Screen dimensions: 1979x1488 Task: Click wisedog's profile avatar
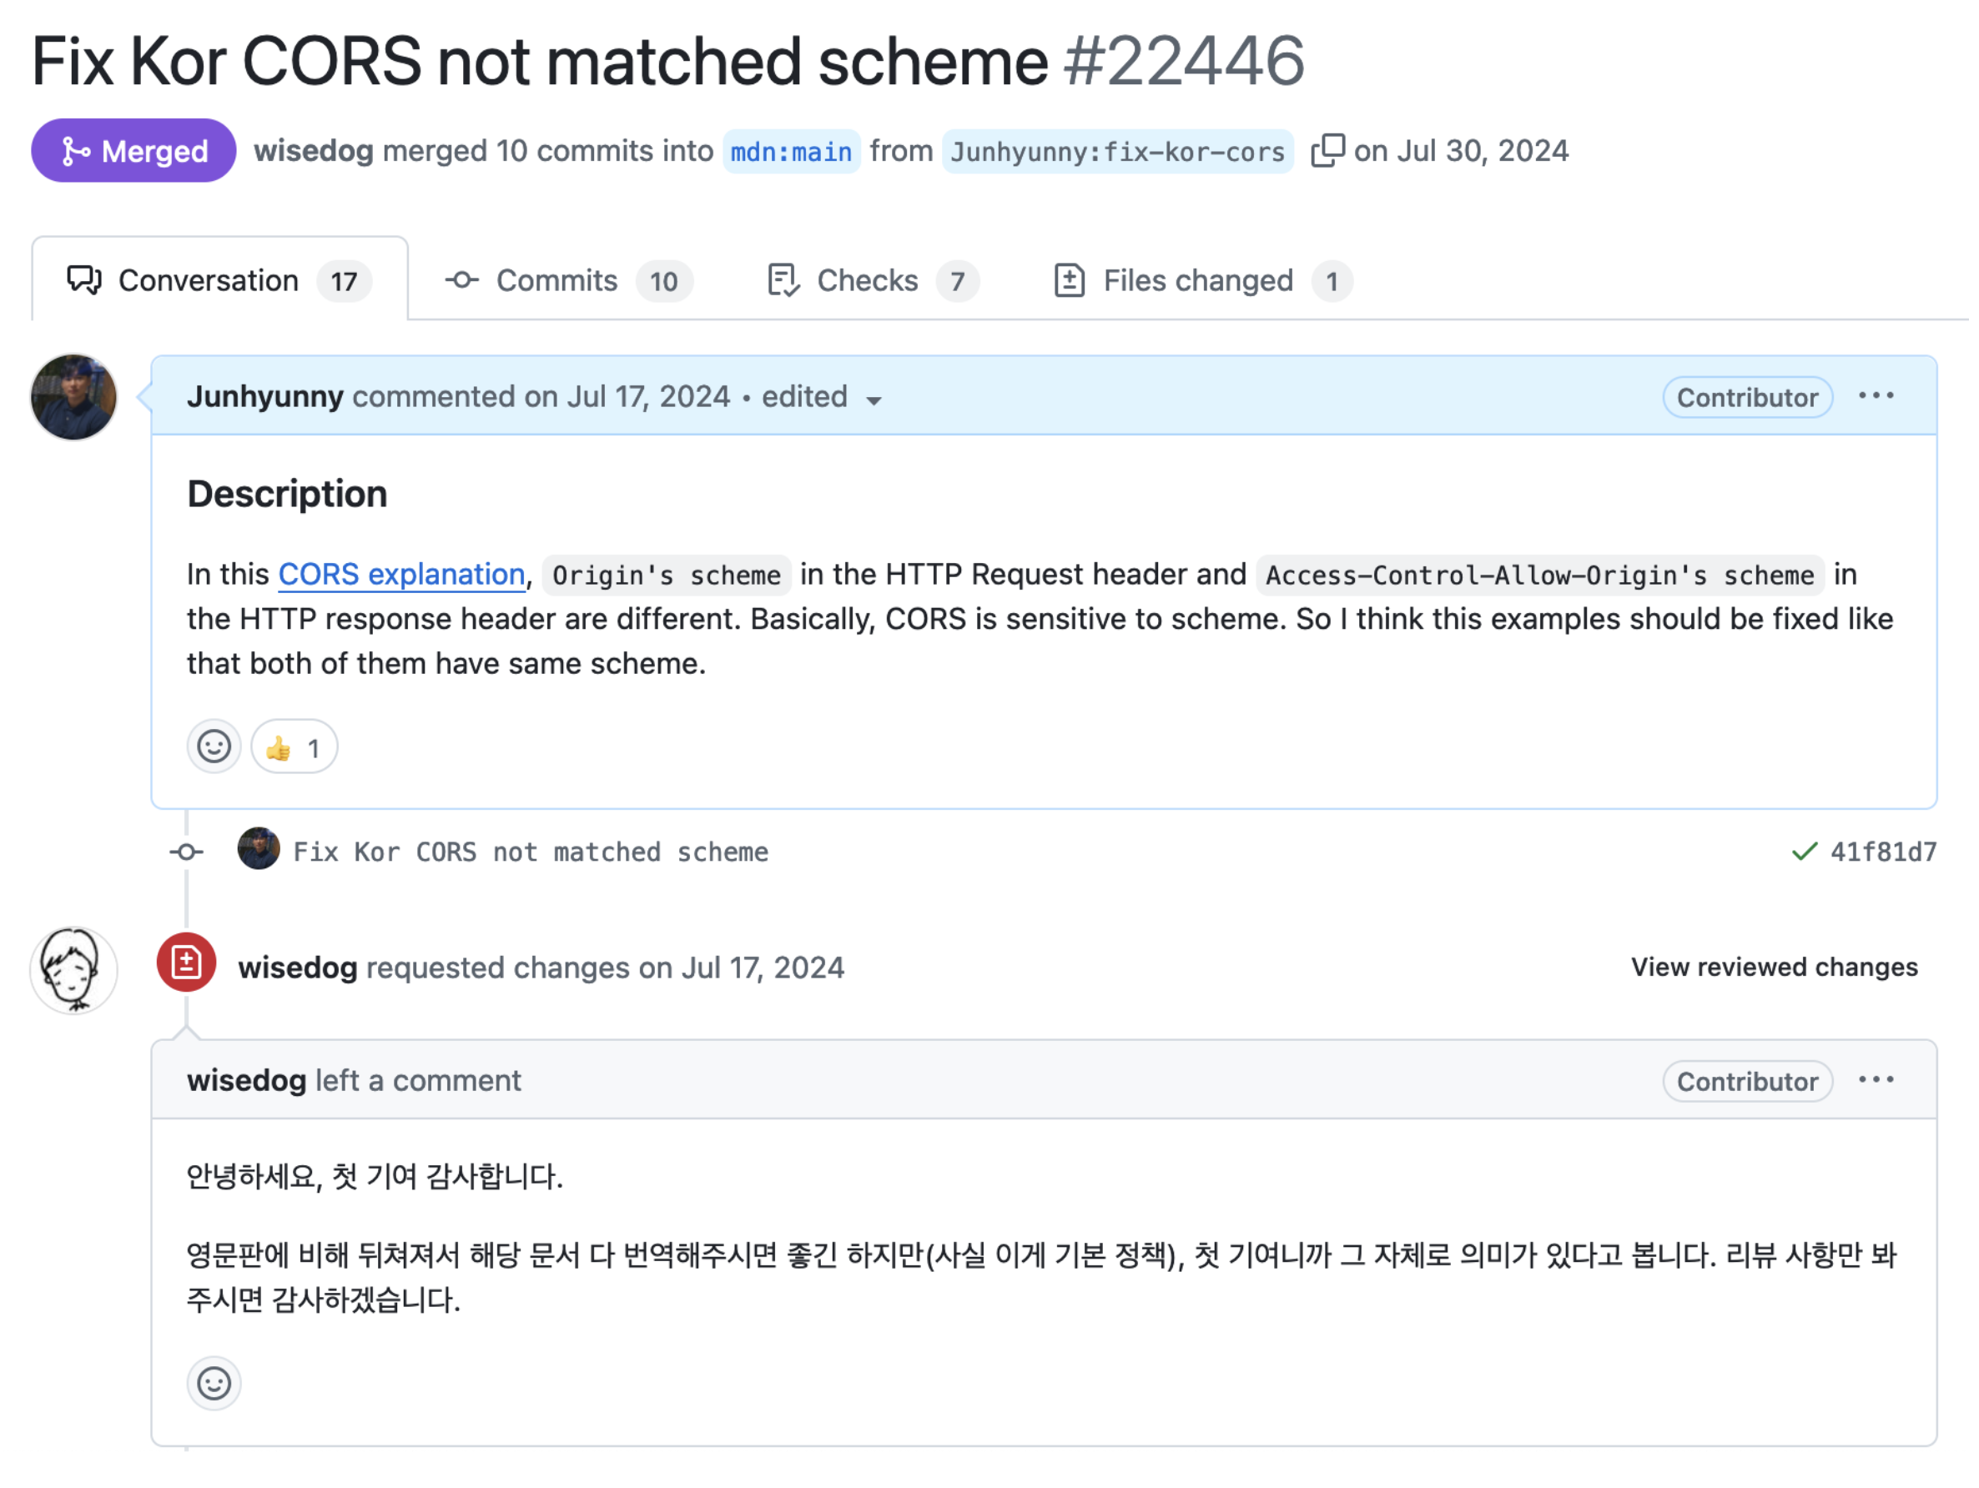73,970
